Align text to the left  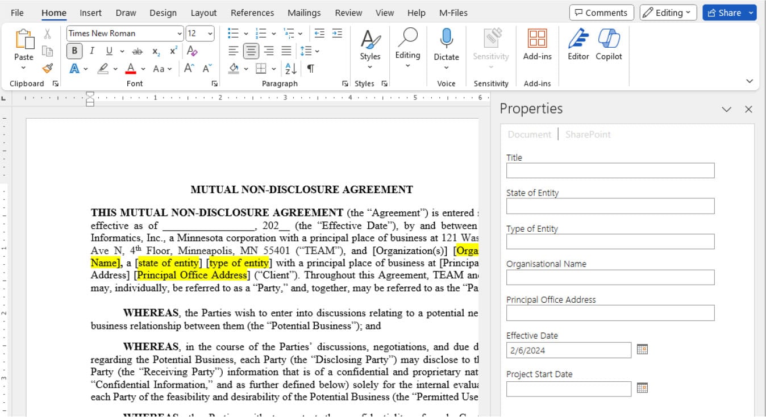(x=233, y=51)
